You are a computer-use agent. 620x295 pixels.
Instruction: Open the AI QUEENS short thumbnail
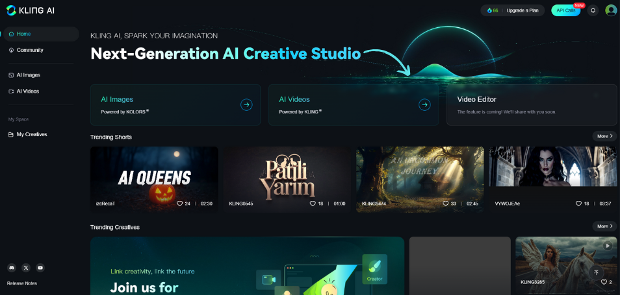coord(154,180)
